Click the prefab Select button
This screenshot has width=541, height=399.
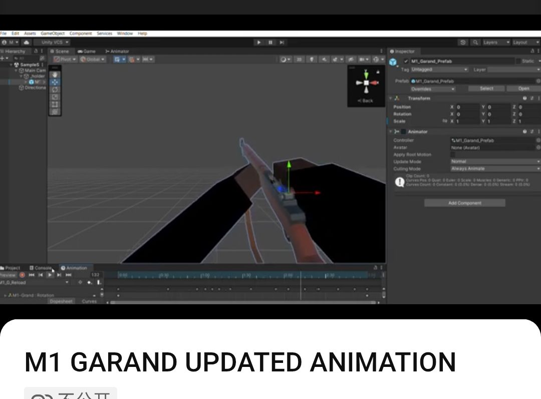pos(486,89)
